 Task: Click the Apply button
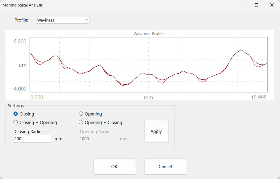[x=157, y=131]
